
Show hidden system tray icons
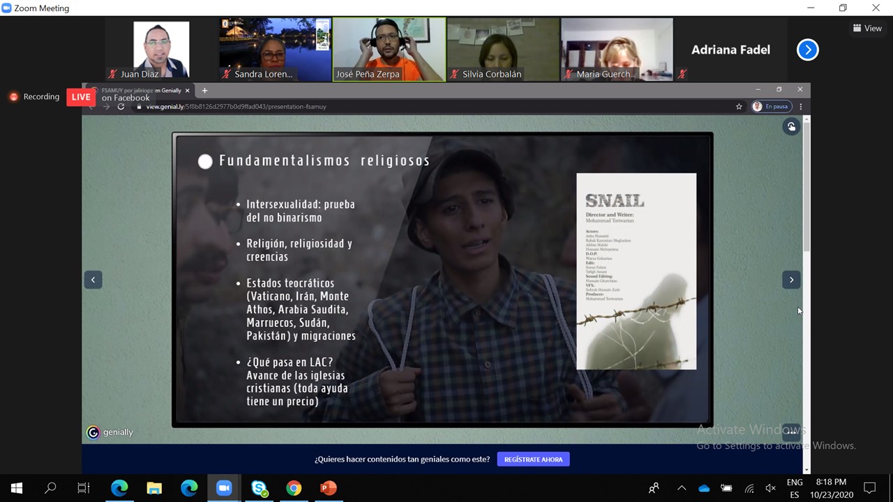tap(682, 488)
